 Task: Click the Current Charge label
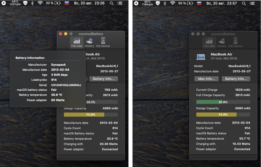[x=207, y=90]
